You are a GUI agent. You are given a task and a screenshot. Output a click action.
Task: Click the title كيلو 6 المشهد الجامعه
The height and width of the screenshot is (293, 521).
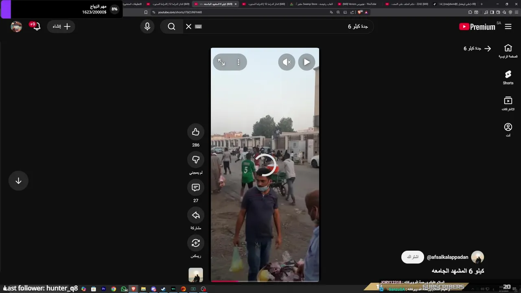point(458,271)
